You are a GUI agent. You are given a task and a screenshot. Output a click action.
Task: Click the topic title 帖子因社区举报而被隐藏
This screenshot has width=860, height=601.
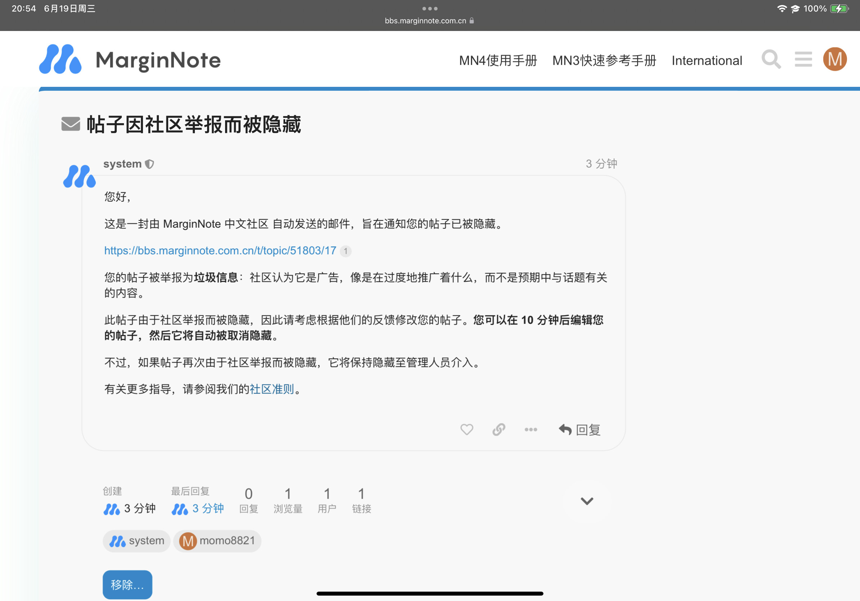click(194, 124)
